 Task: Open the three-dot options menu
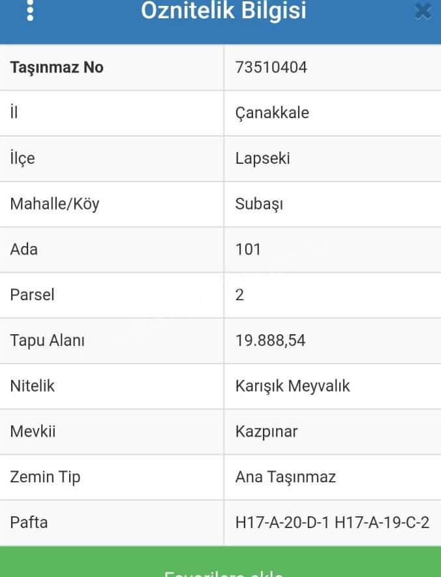tap(30, 10)
